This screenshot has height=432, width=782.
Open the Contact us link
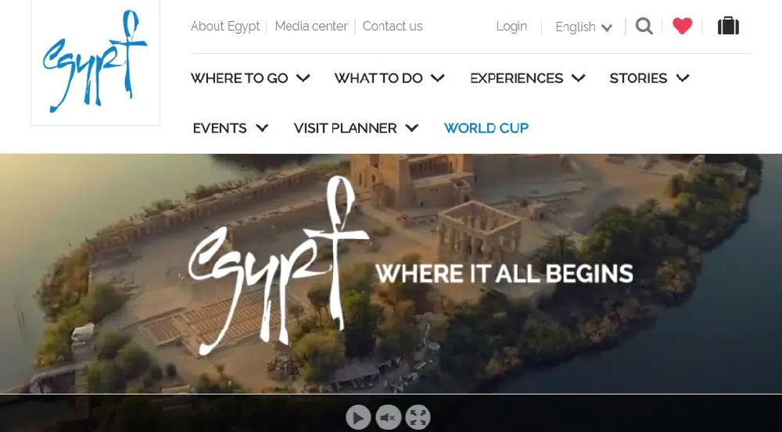[393, 26]
